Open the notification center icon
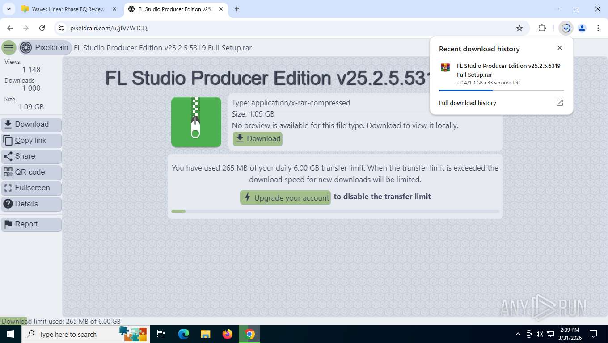608x343 pixels. pyautogui.click(x=593, y=334)
